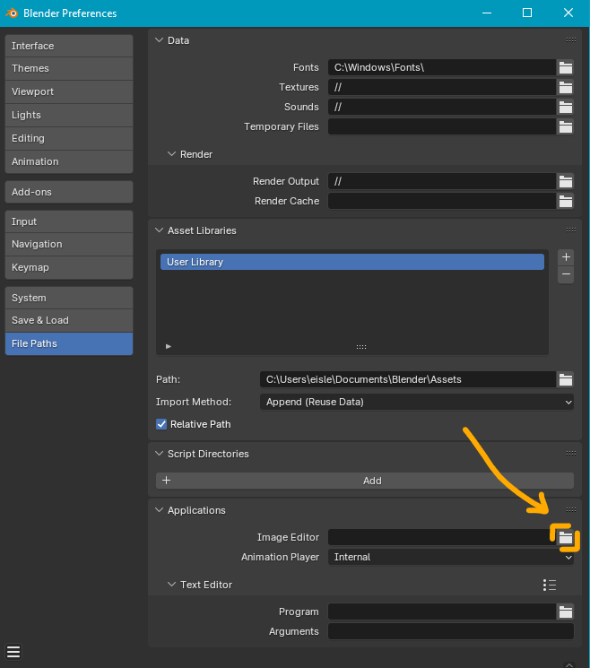Open the hamburger menu at bottom left
This screenshot has height=668, width=590.
click(x=13, y=651)
